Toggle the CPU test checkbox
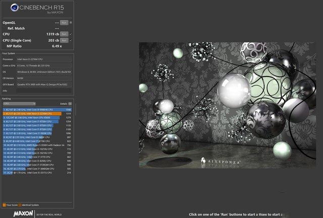 click(x=71, y=34)
